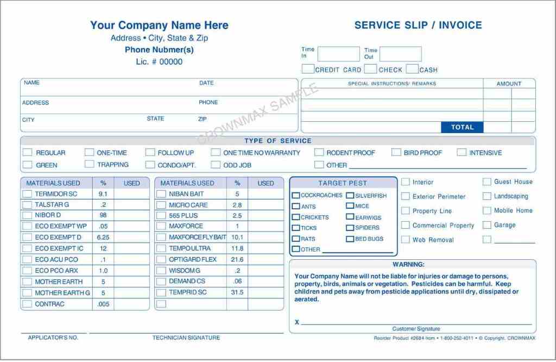Check the Exterior Perimeter box
This screenshot has width=556, height=362.
click(405, 196)
